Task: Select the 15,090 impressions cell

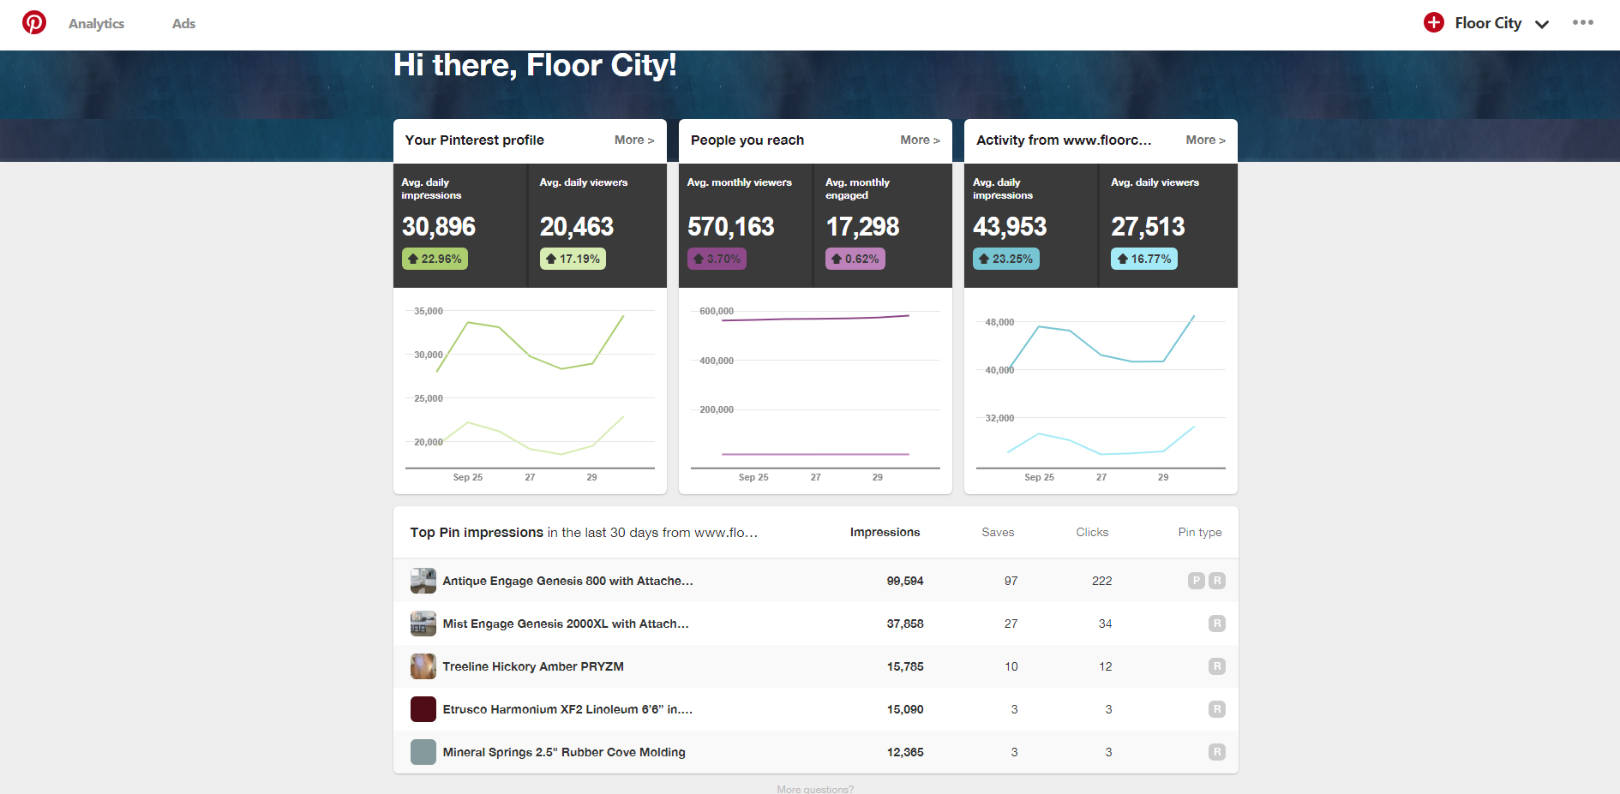Action: [x=905, y=709]
